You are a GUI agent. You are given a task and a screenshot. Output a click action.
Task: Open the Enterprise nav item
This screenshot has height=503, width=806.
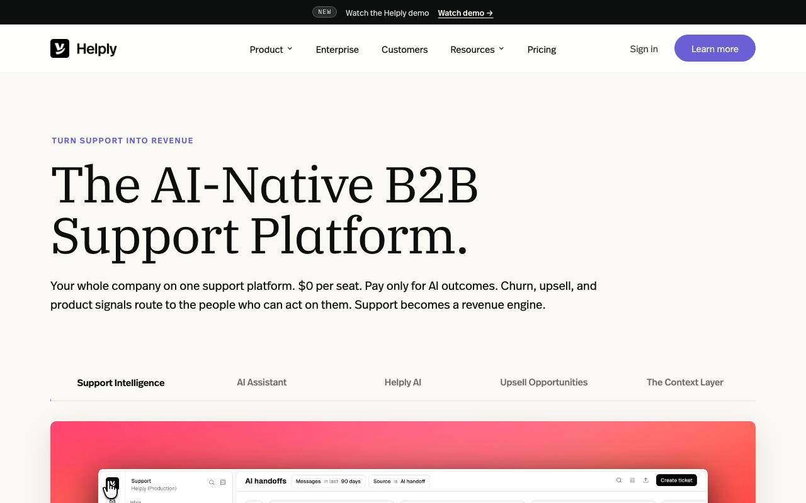click(x=338, y=49)
